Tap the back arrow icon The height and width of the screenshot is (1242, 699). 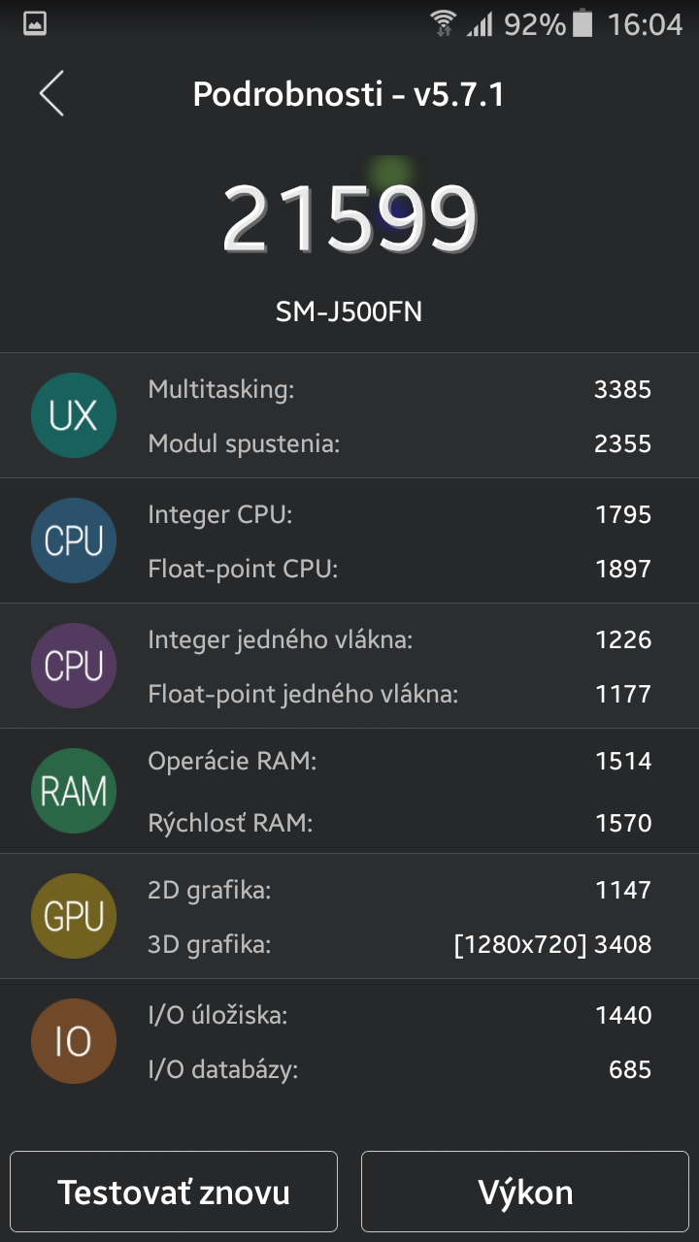(51, 94)
